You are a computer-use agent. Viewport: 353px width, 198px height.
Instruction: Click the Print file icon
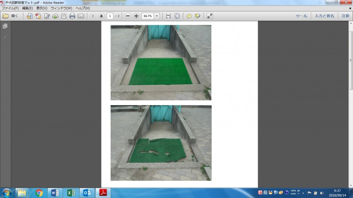[72, 16]
